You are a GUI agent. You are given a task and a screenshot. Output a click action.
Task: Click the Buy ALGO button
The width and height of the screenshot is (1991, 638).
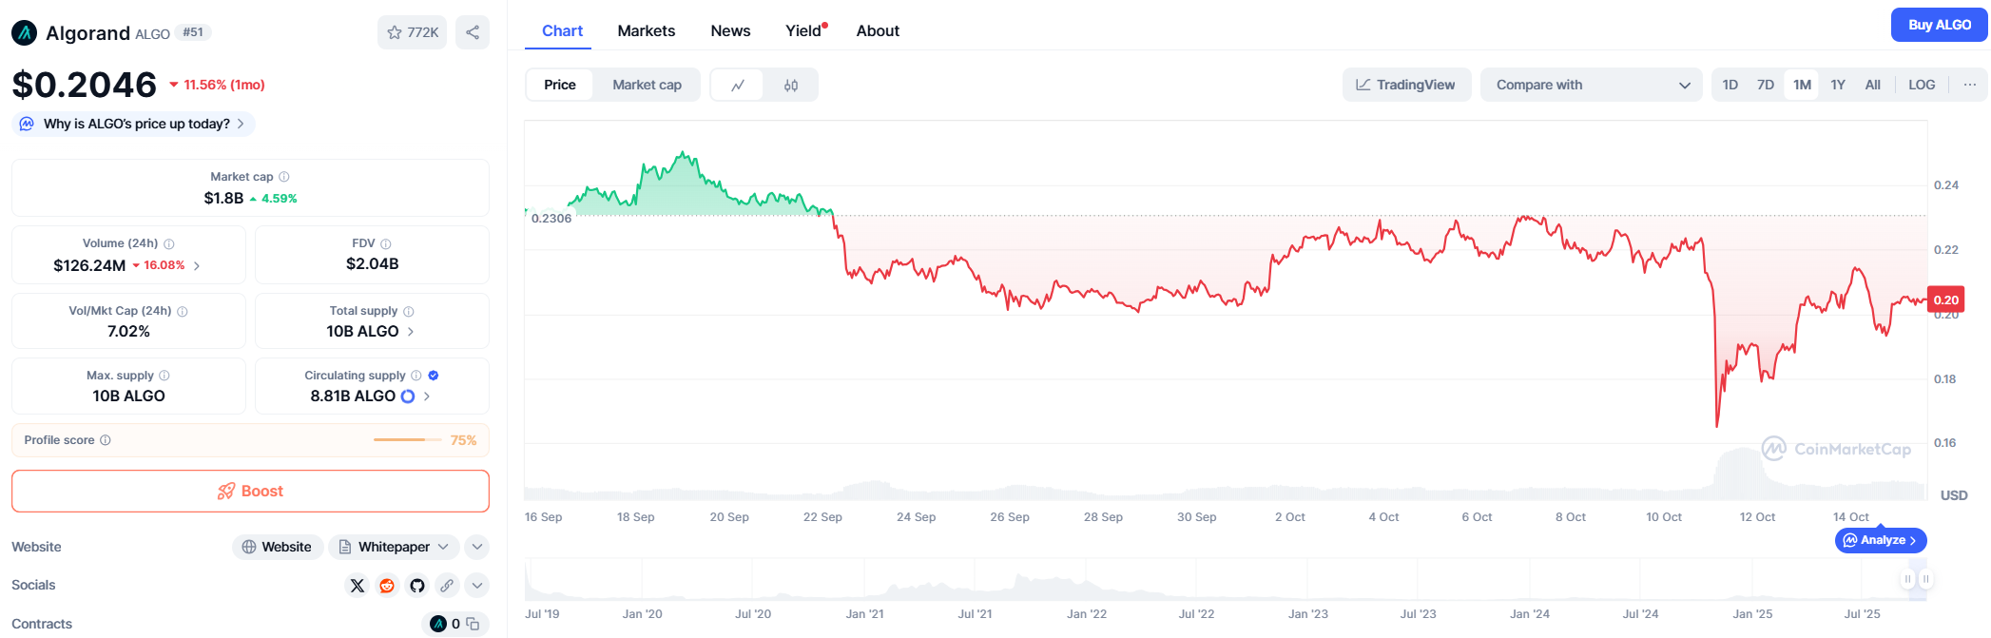(1939, 25)
